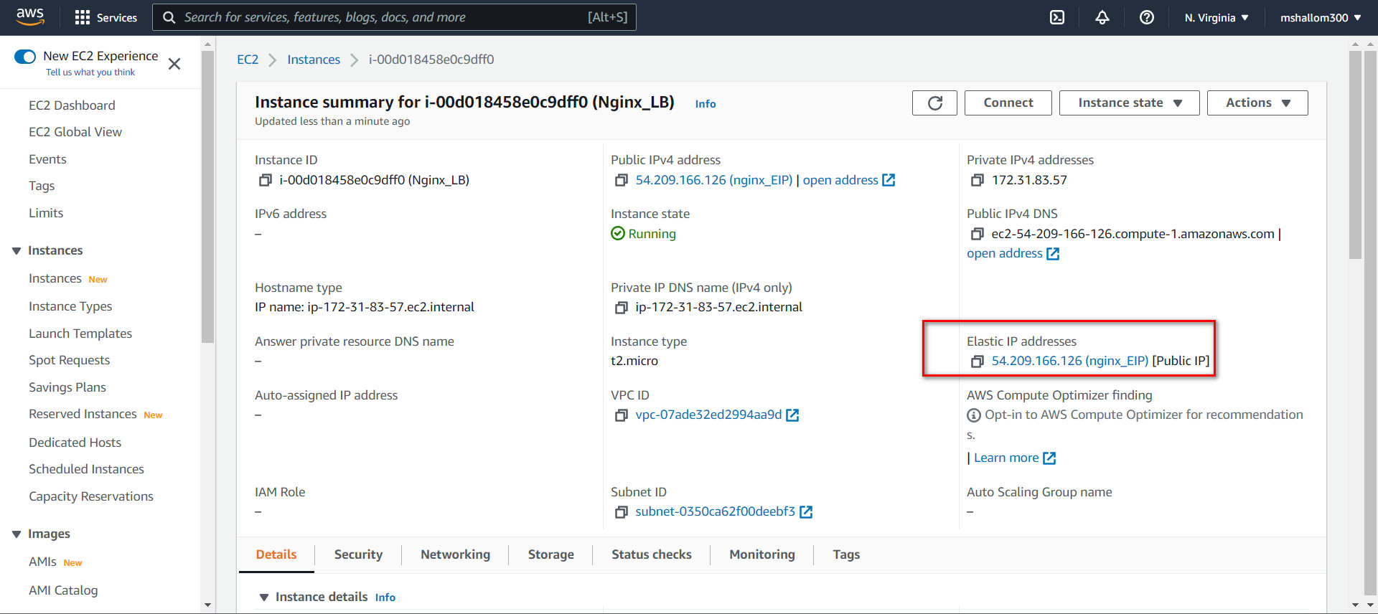The width and height of the screenshot is (1378, 614).
Task: Switch to the Storage tab
Action: click(550, 554)
